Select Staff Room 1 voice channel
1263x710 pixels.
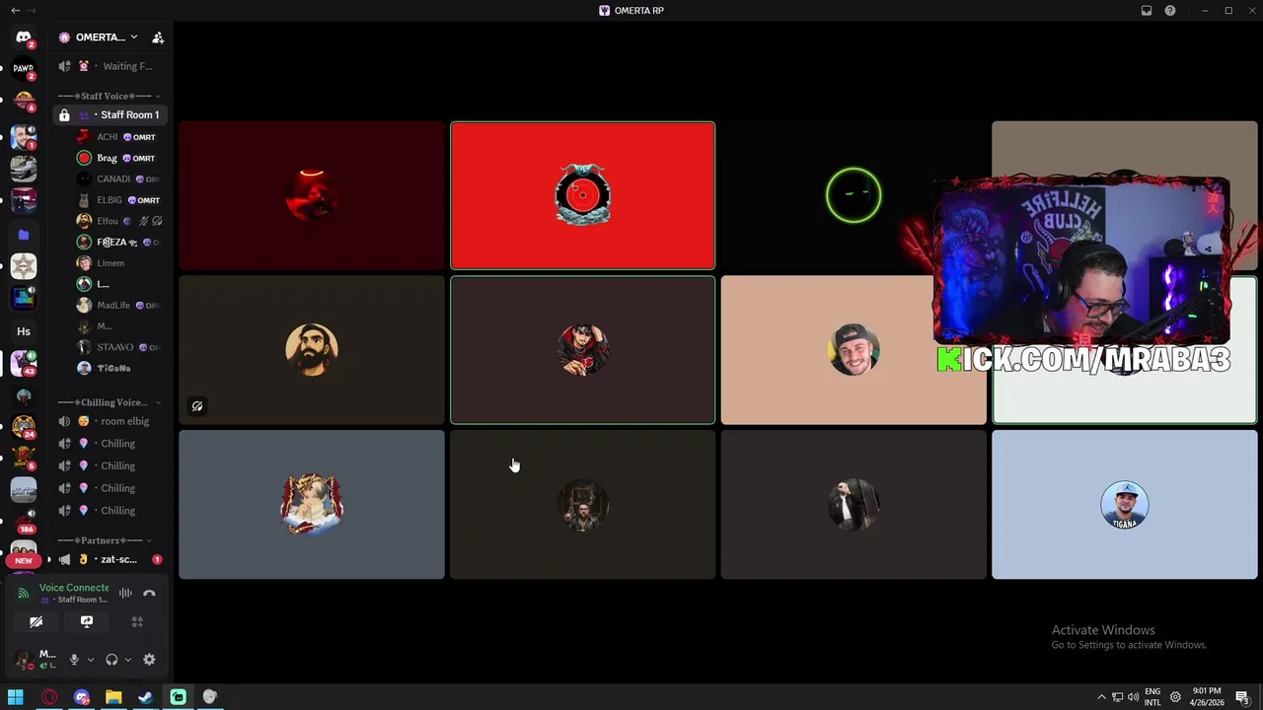coord(111,115)
